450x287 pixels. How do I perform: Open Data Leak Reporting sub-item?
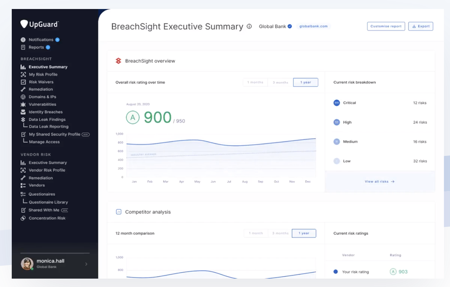coord(49,127)
